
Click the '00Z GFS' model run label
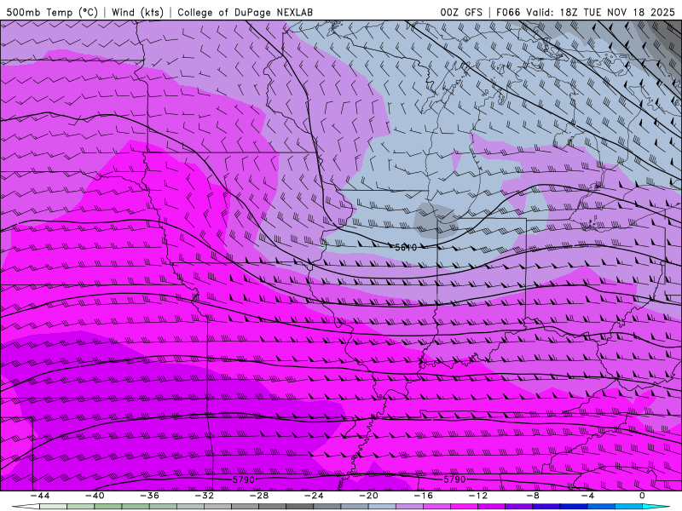(461, 12)
